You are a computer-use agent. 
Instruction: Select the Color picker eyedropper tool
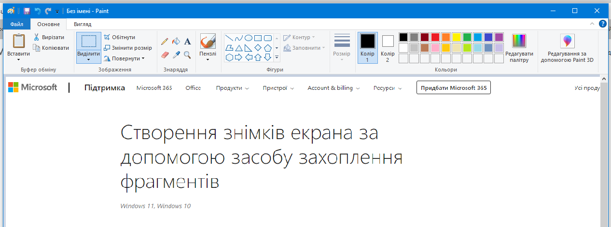(x=176, y=55)
